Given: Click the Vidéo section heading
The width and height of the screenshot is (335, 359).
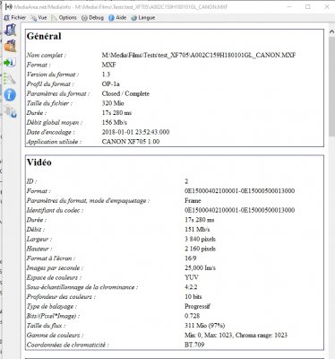Looking at the screenshot, I should (39, 162).
